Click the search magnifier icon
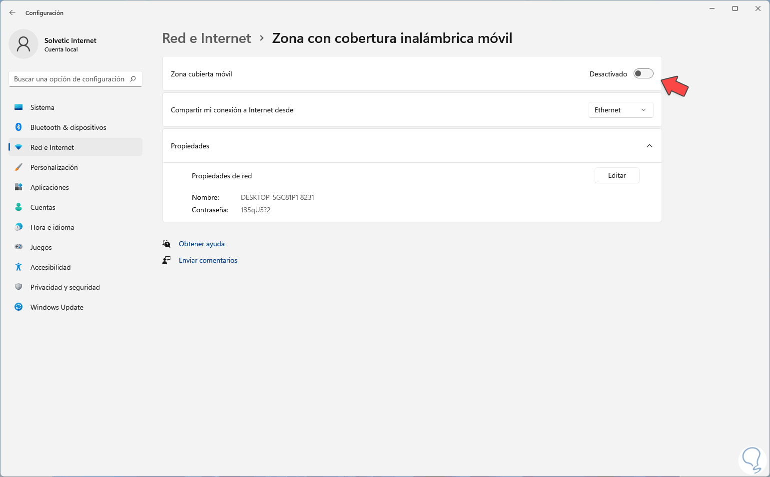Image resolution: width=770 pixels, height=477 pixels. pyautogui.click(x=133, y=79)
